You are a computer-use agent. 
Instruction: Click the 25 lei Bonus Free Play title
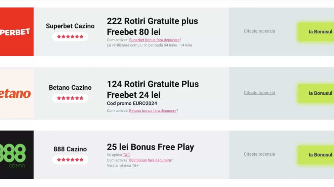coord(151,147)
